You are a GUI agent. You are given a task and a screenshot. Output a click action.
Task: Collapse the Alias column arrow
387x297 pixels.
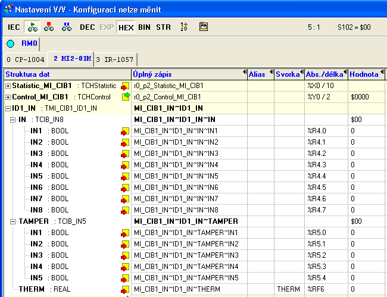pyautogui.click(x=271, y=72)
